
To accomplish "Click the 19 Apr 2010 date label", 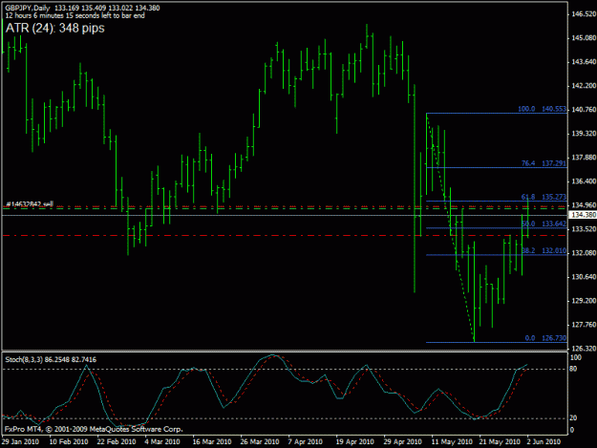I will [354, 441].
